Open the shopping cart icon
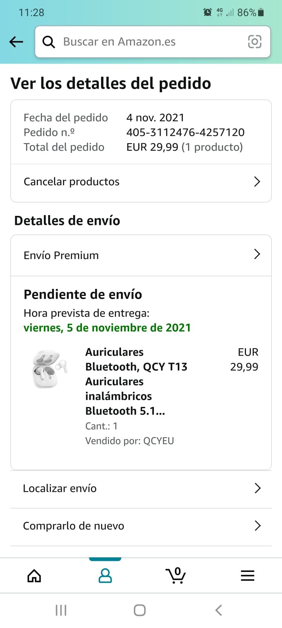Screen dimensions: 282x628 (x=176, y=576)
